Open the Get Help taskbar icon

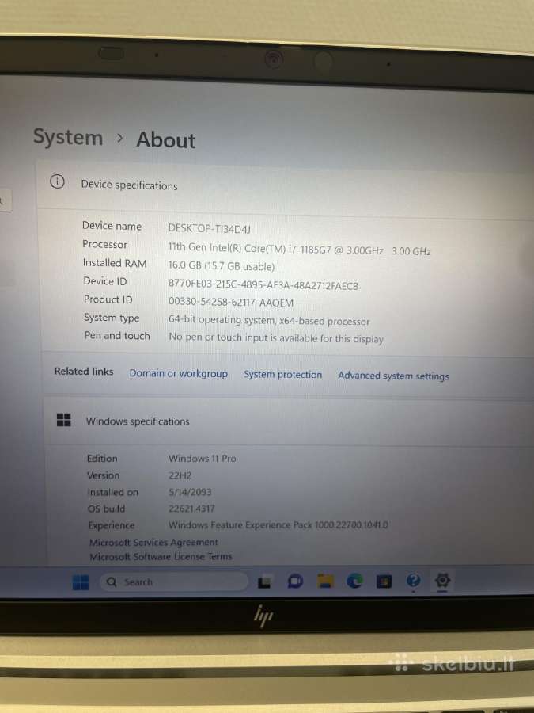pos(413,581)
